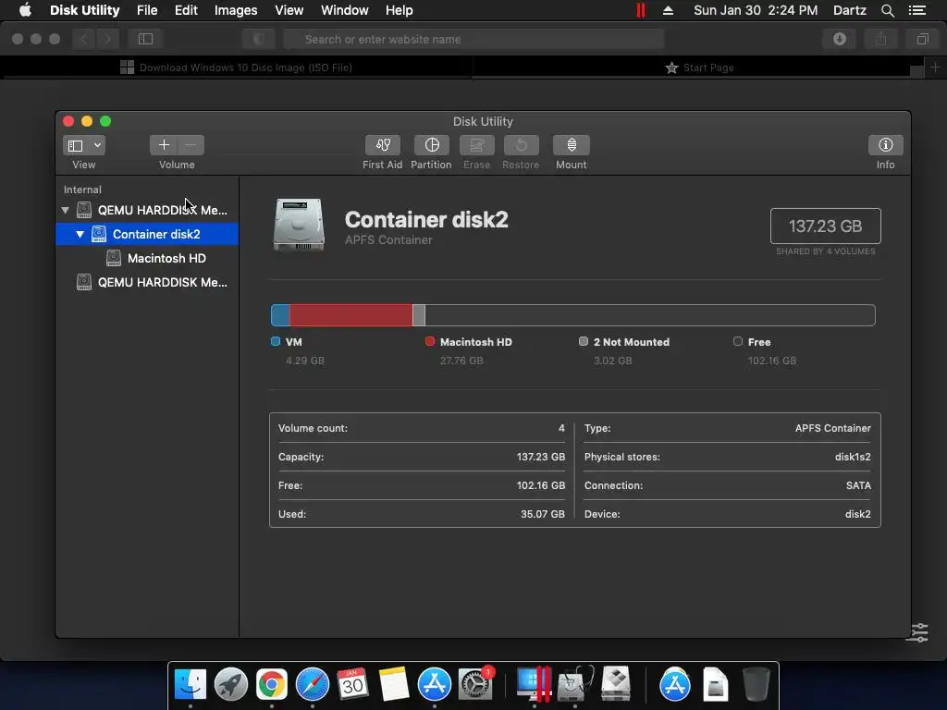Add a new Safari tab with plus
The height and width of the screenshot is (710, 947).
pyautogui.click(x=935, y=67)
